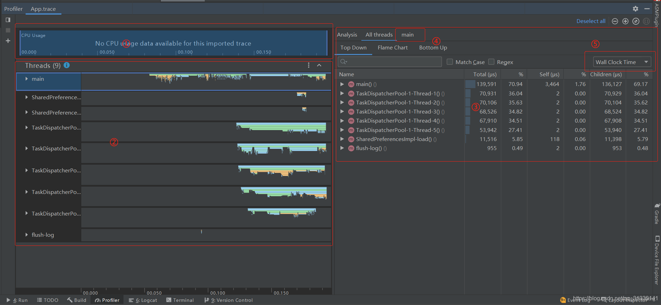Open Device File Explorer panel
Image resolution: width=661 pixels, height=305 pixels.
coord(657,260)
